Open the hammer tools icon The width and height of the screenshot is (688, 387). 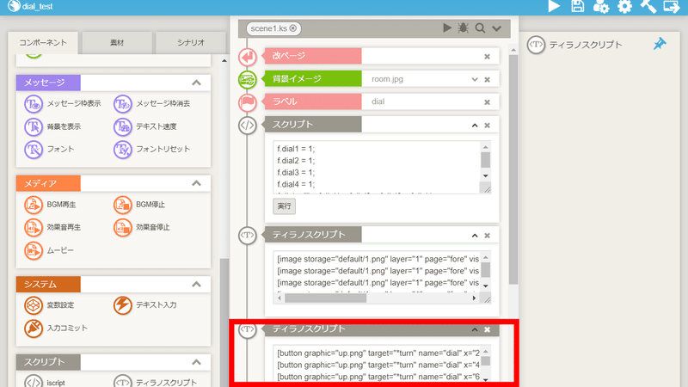tap(648, 6)
